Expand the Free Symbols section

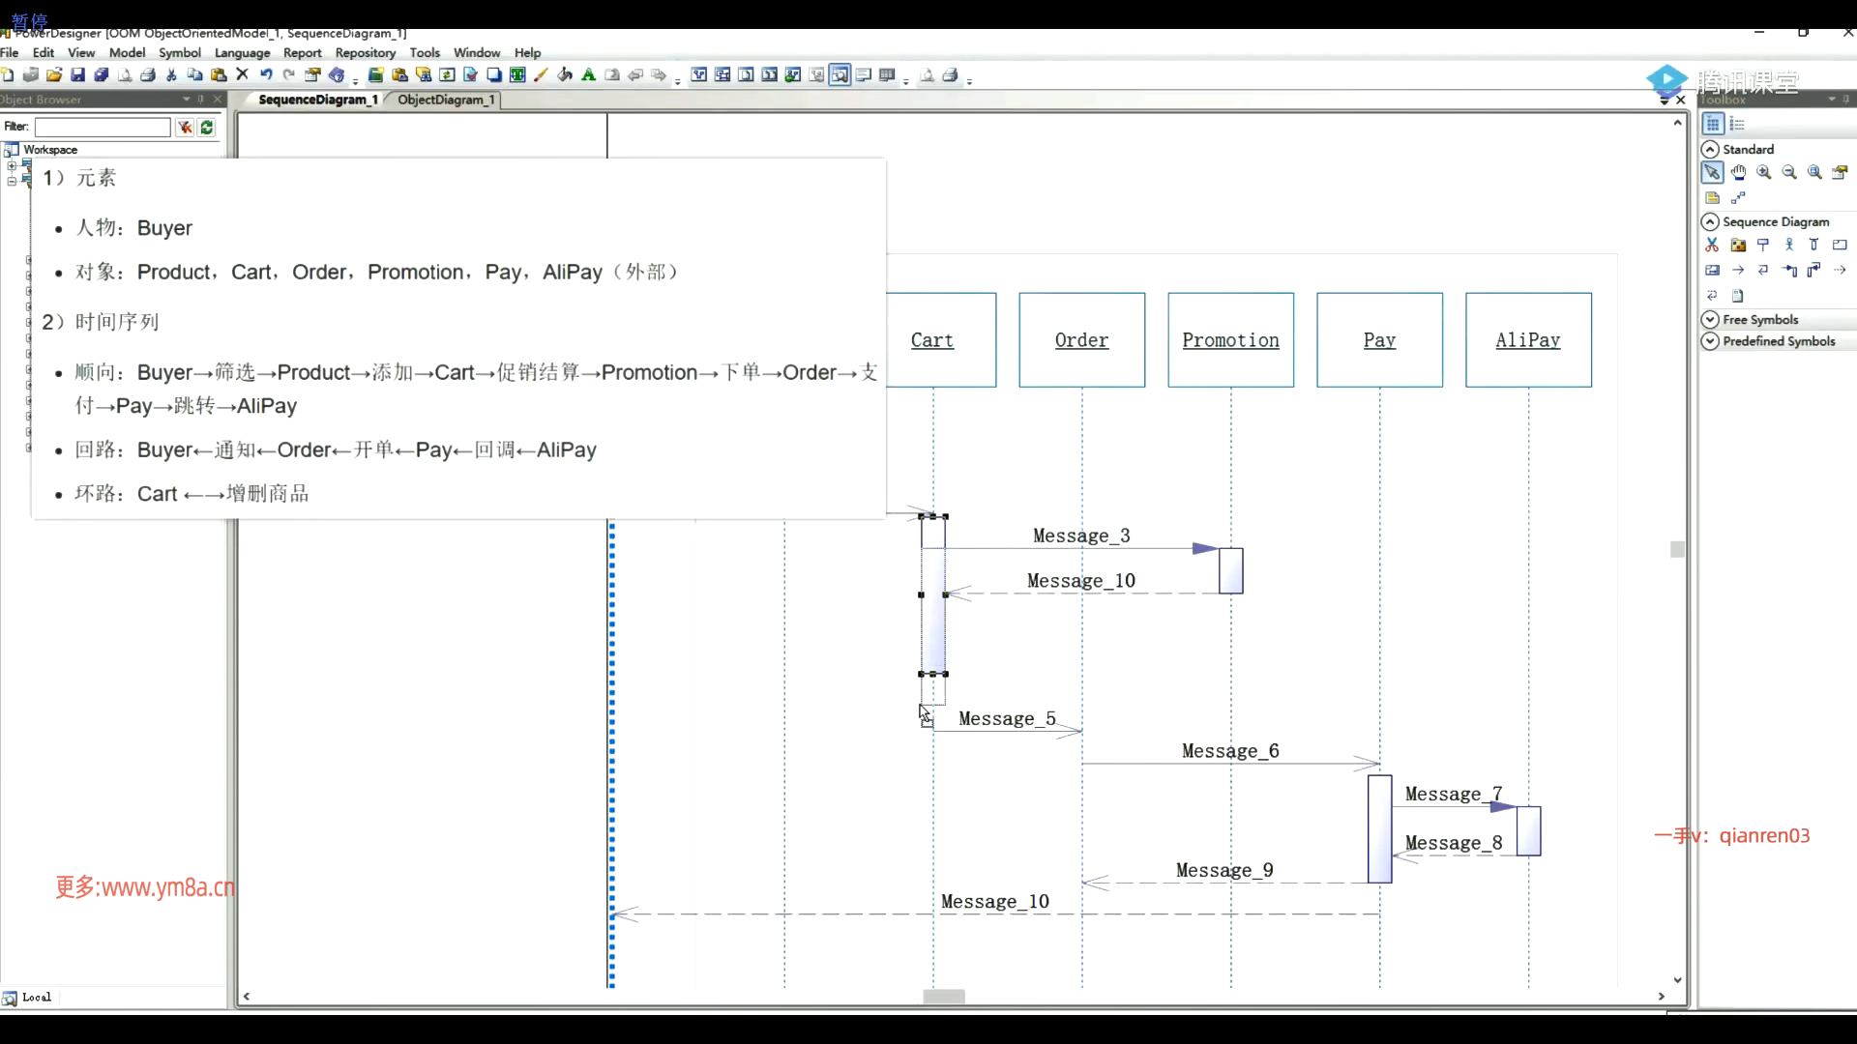(1710, 320)
